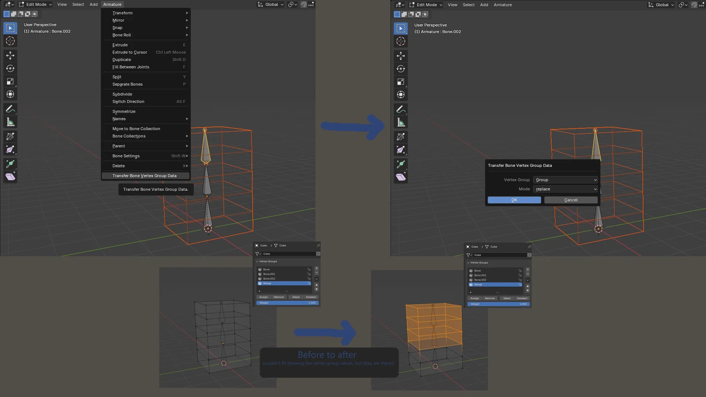
Task: Open the Mode dropdown set to replace
Action: 565,189
